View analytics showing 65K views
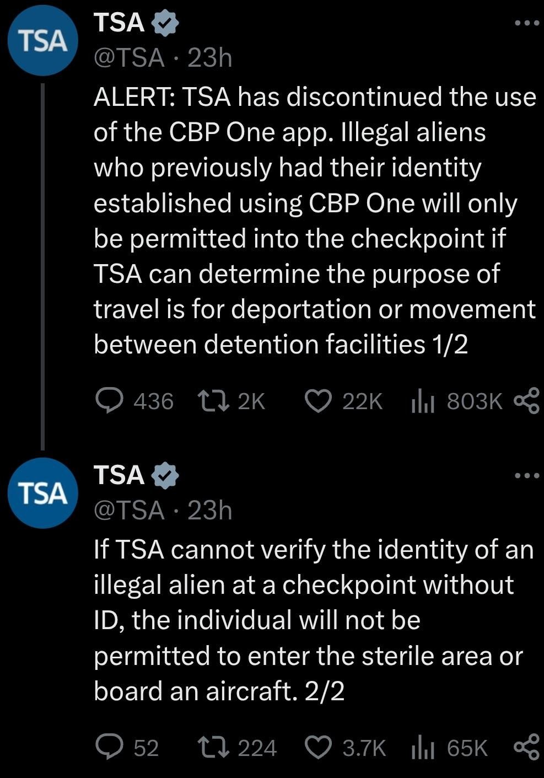Screen dimensions: 544x778 422,748
